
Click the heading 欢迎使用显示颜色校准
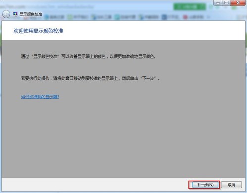click(x=39, y=31)
